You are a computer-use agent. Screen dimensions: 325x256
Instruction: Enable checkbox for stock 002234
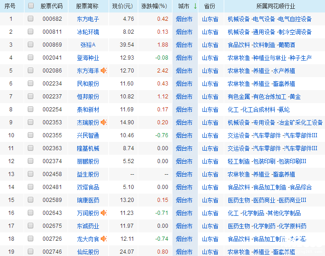click(31, 83)
